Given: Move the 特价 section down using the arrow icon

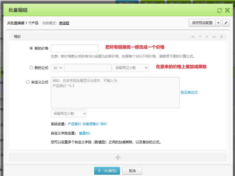Looking at the screenshot, I should tap(200, 37).
